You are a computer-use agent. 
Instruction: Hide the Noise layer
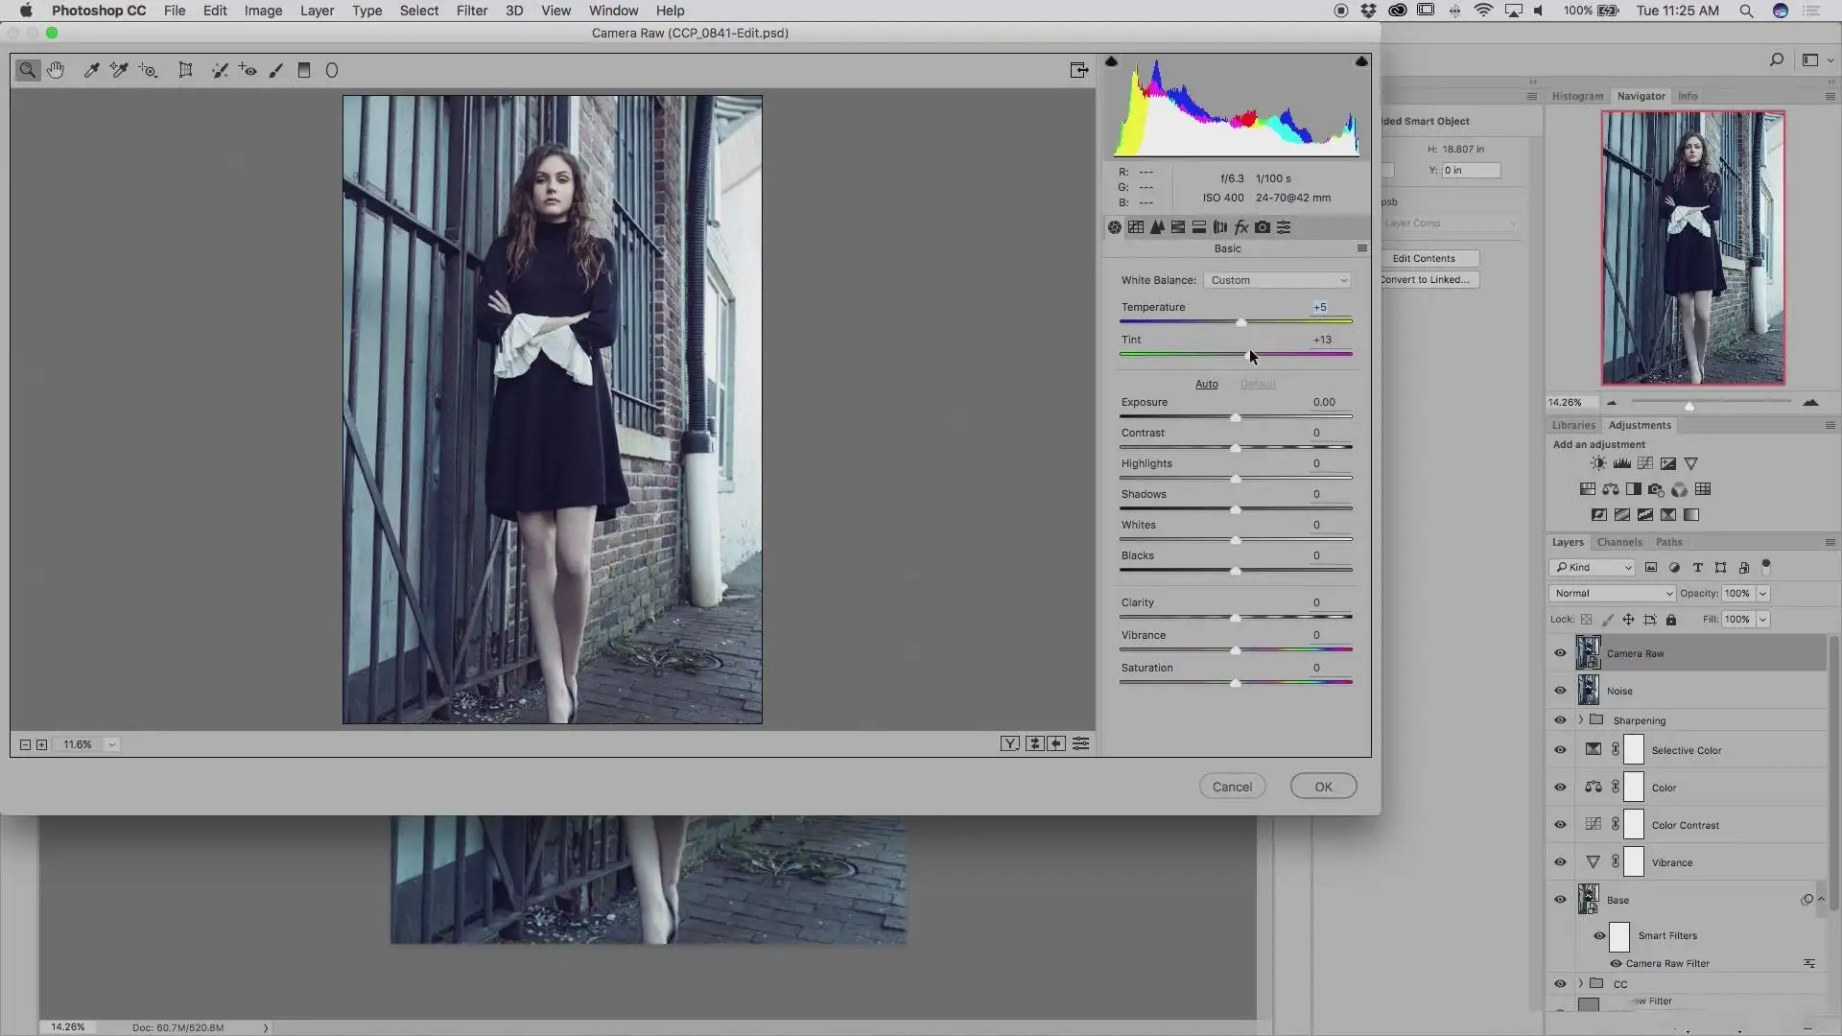tap(1560, 691)
